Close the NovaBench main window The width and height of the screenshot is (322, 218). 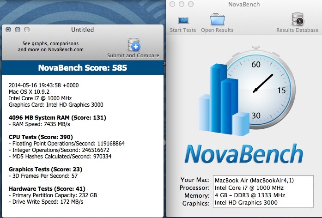tap(172, 5)
